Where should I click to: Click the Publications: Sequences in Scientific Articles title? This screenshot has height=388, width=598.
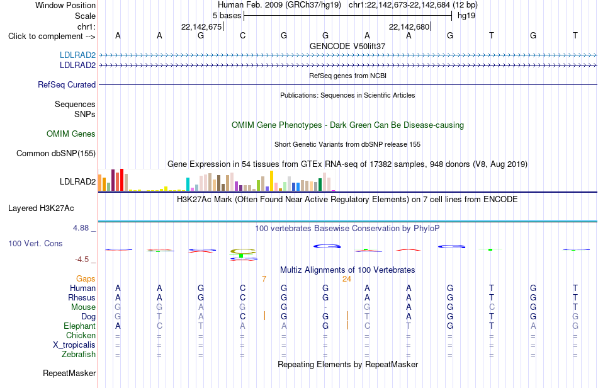pyautogui.click(x=347, y=95)
